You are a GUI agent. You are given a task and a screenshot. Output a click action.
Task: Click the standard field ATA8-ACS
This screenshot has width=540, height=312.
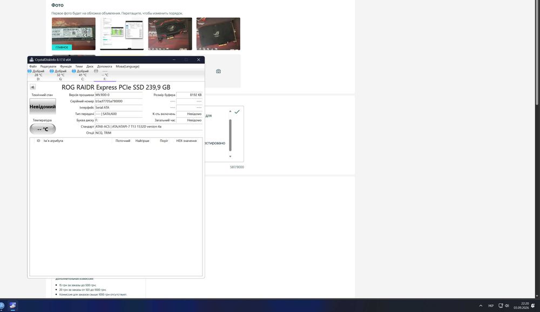point(148,126)
